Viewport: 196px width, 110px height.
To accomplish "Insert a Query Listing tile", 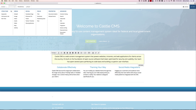I will [63, 28].
